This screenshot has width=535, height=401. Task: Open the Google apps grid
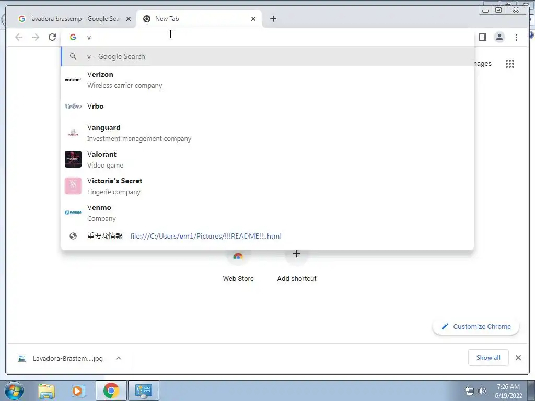pos(510,63)
